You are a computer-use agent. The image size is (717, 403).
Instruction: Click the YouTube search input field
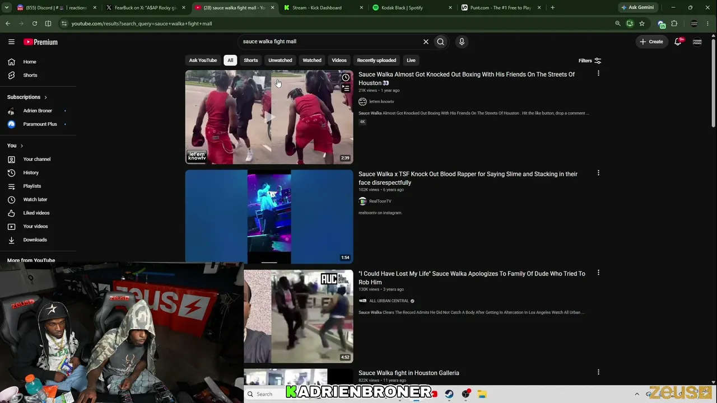point(330,41)
